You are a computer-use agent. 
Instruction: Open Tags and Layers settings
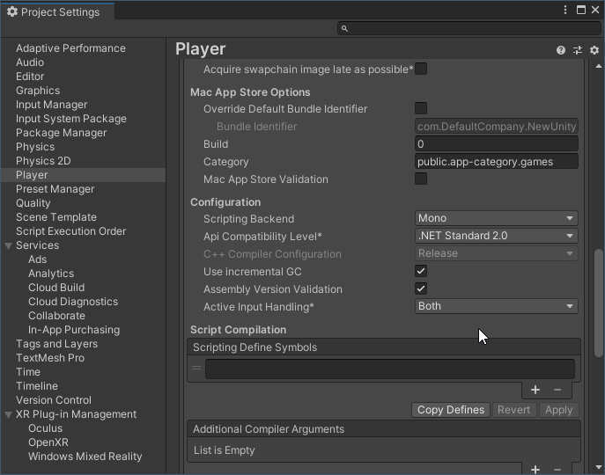[x=56, y=344]
